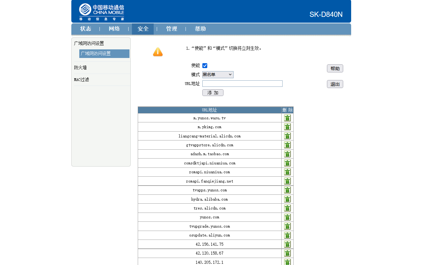Click the adash.m.taobao.com URL text

point(209,154)
